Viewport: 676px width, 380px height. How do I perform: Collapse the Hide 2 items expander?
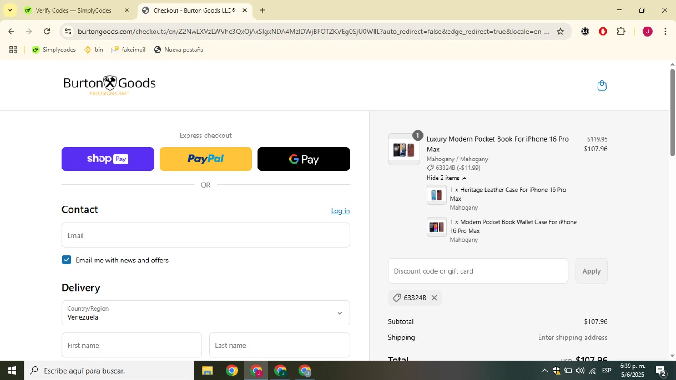[x=447, y=178]
